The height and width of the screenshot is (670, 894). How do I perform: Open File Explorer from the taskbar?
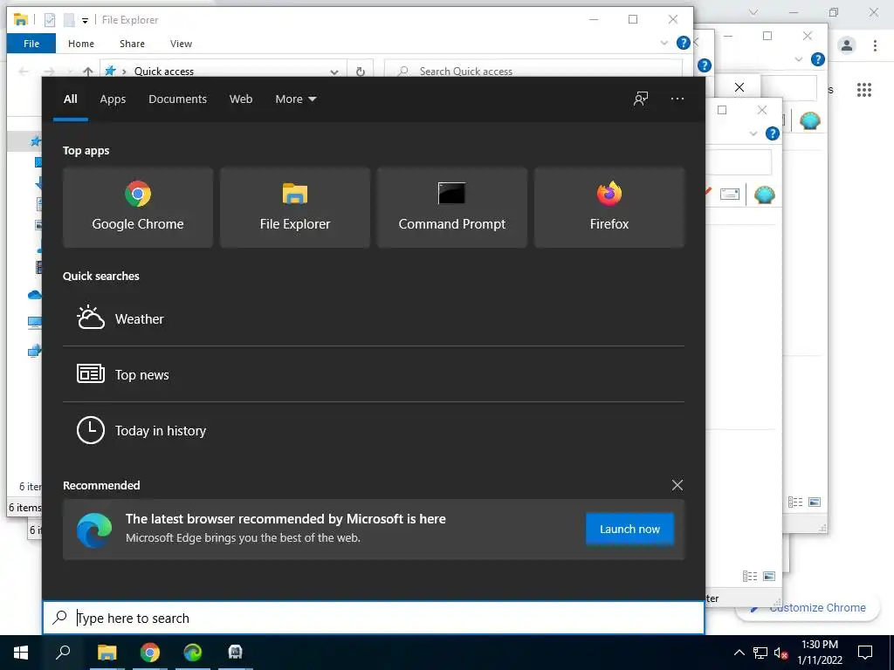pyautogui.click(x=107, y=653)
